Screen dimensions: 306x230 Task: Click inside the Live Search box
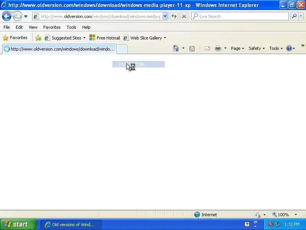[240, 16]
